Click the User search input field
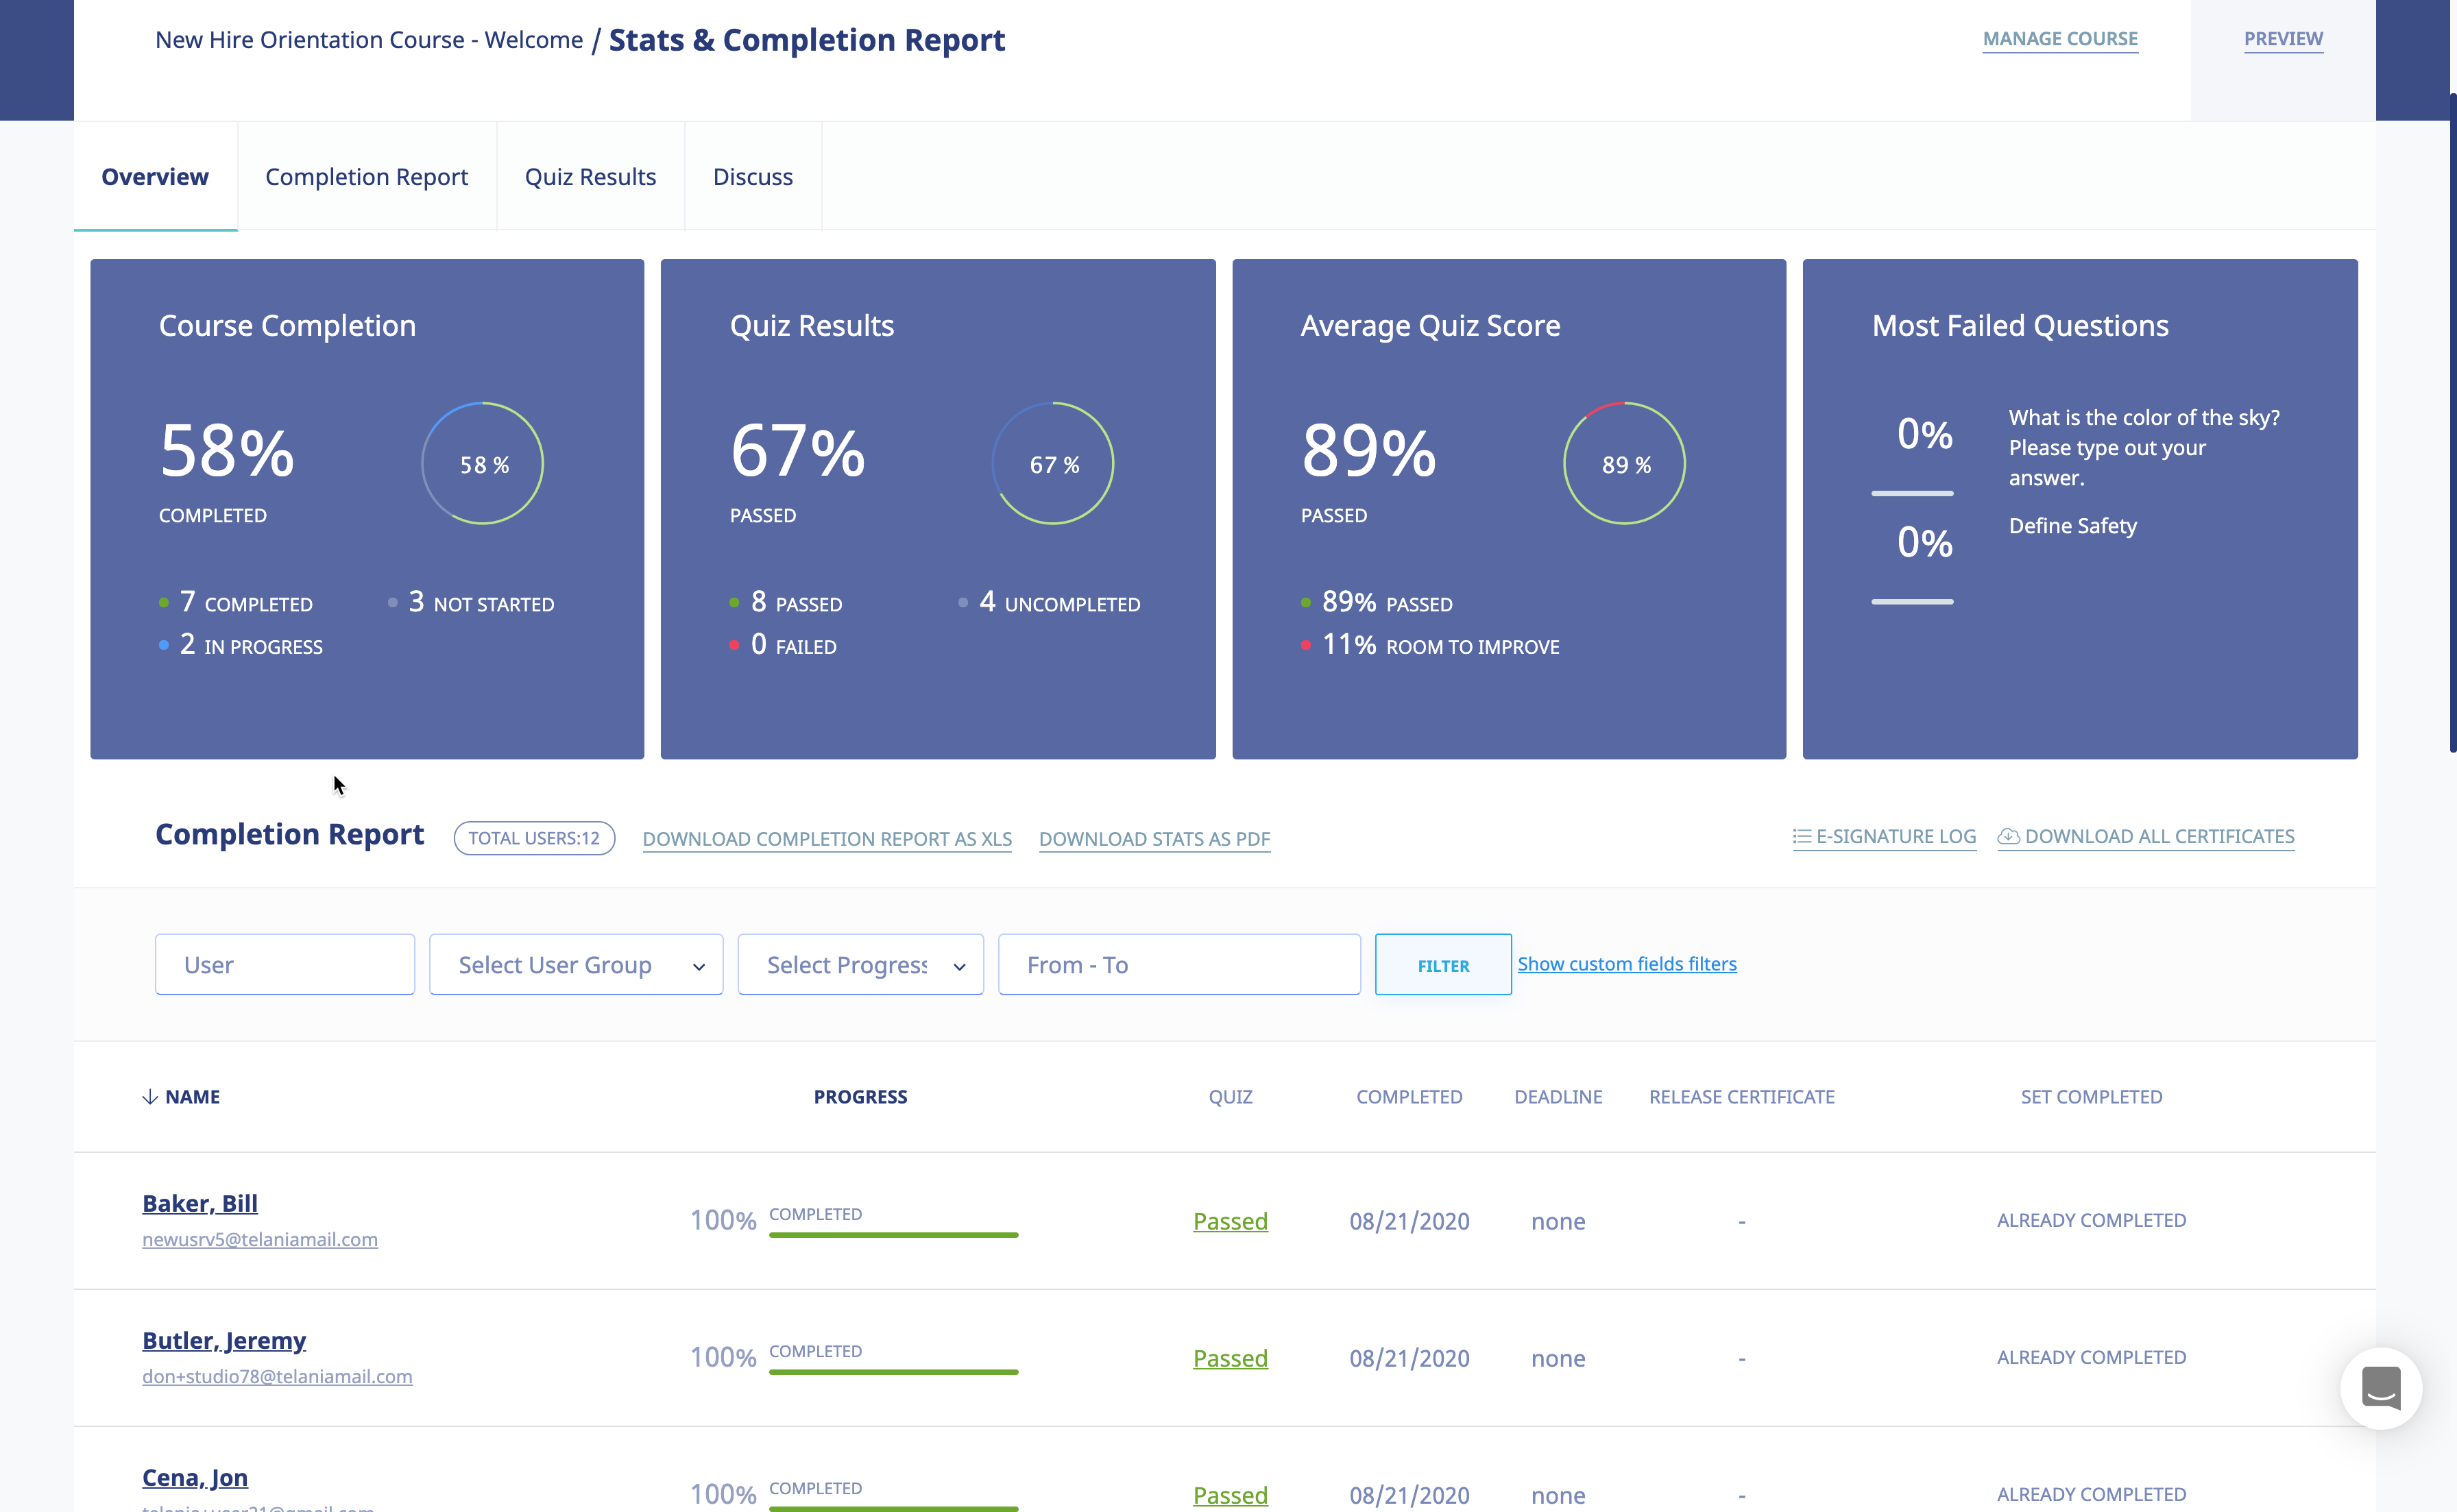Viewport: 2457px width, 1512px height. click(x=284, y=964)
